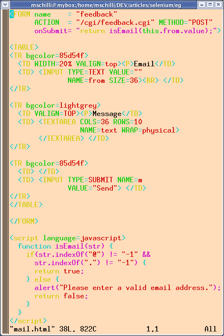This screenshot has width=224, height=336.
Task: Click the WRAP=physical attribute
Action: [151, 130]
